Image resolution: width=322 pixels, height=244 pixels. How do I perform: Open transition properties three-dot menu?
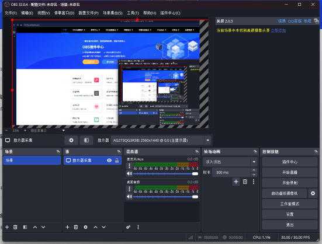point(254,182)
